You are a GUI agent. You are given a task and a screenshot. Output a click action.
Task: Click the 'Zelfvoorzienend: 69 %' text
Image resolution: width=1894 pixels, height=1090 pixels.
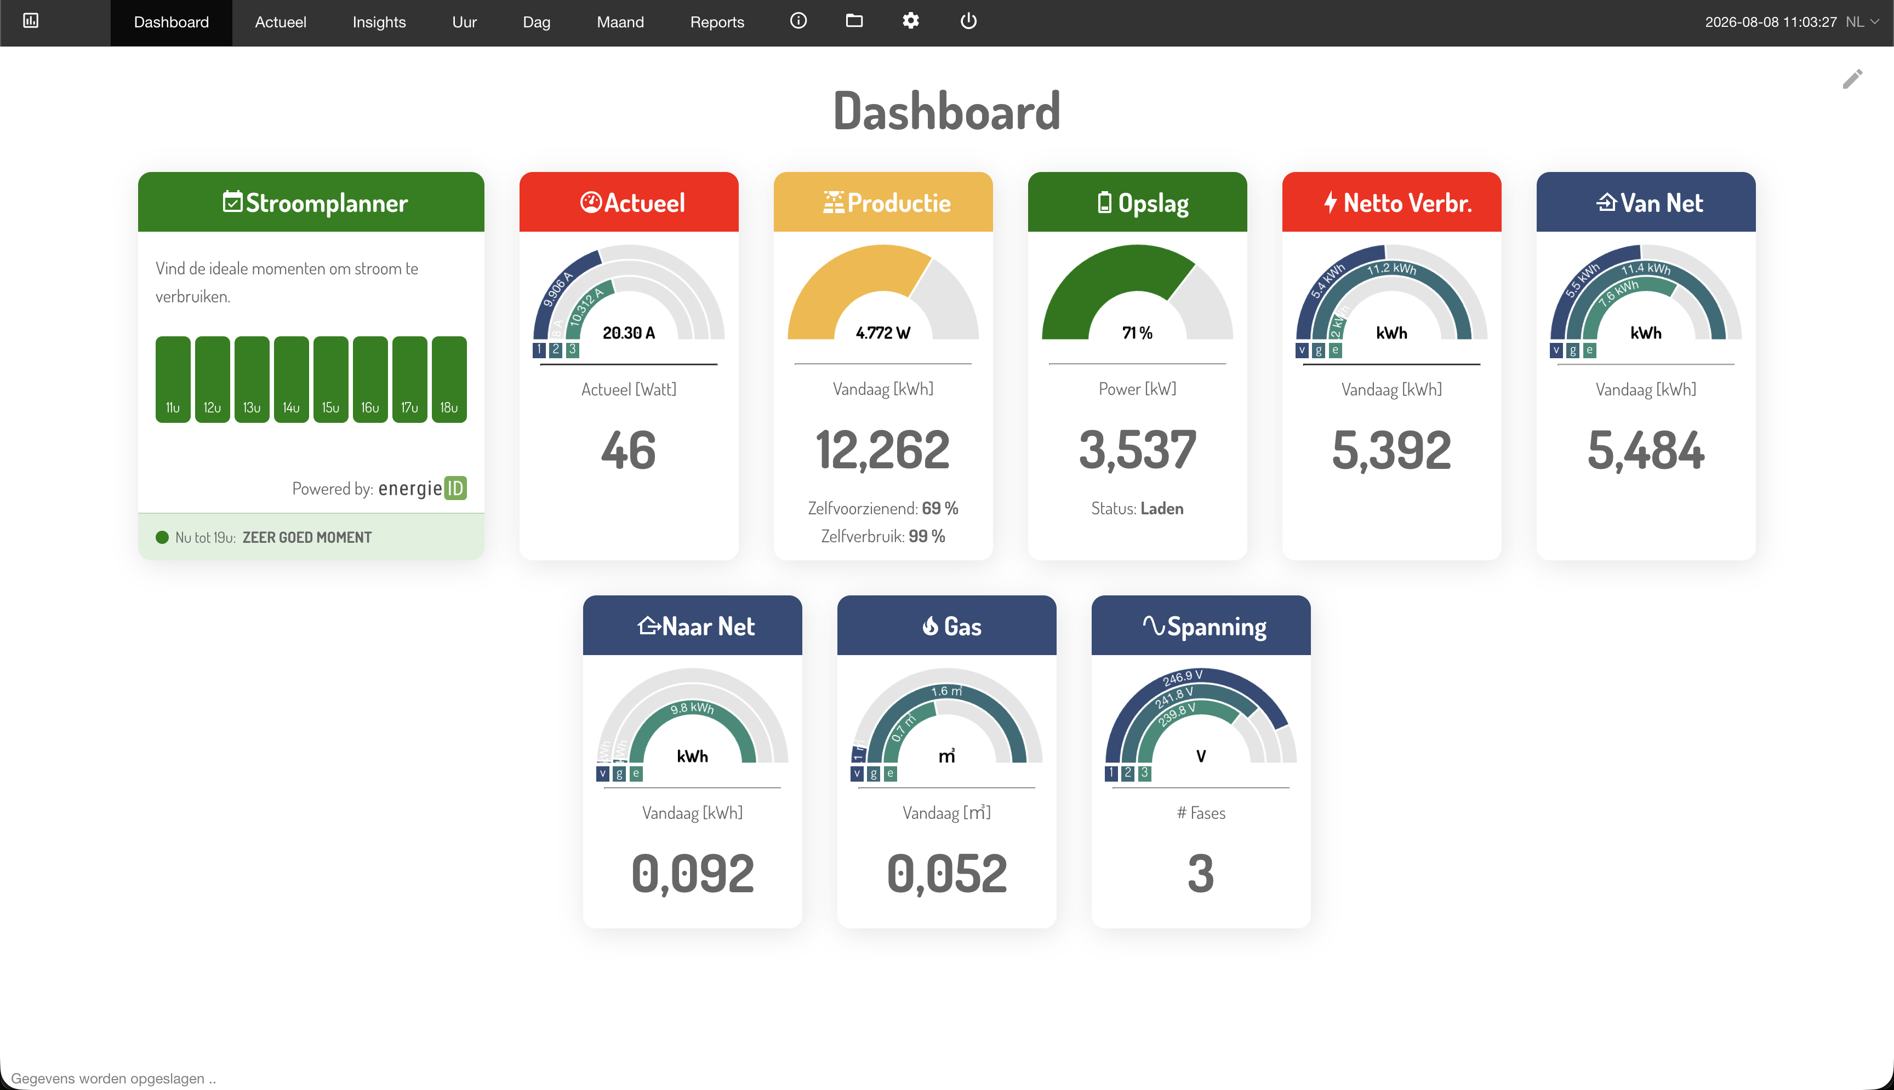tap(883, 508)
